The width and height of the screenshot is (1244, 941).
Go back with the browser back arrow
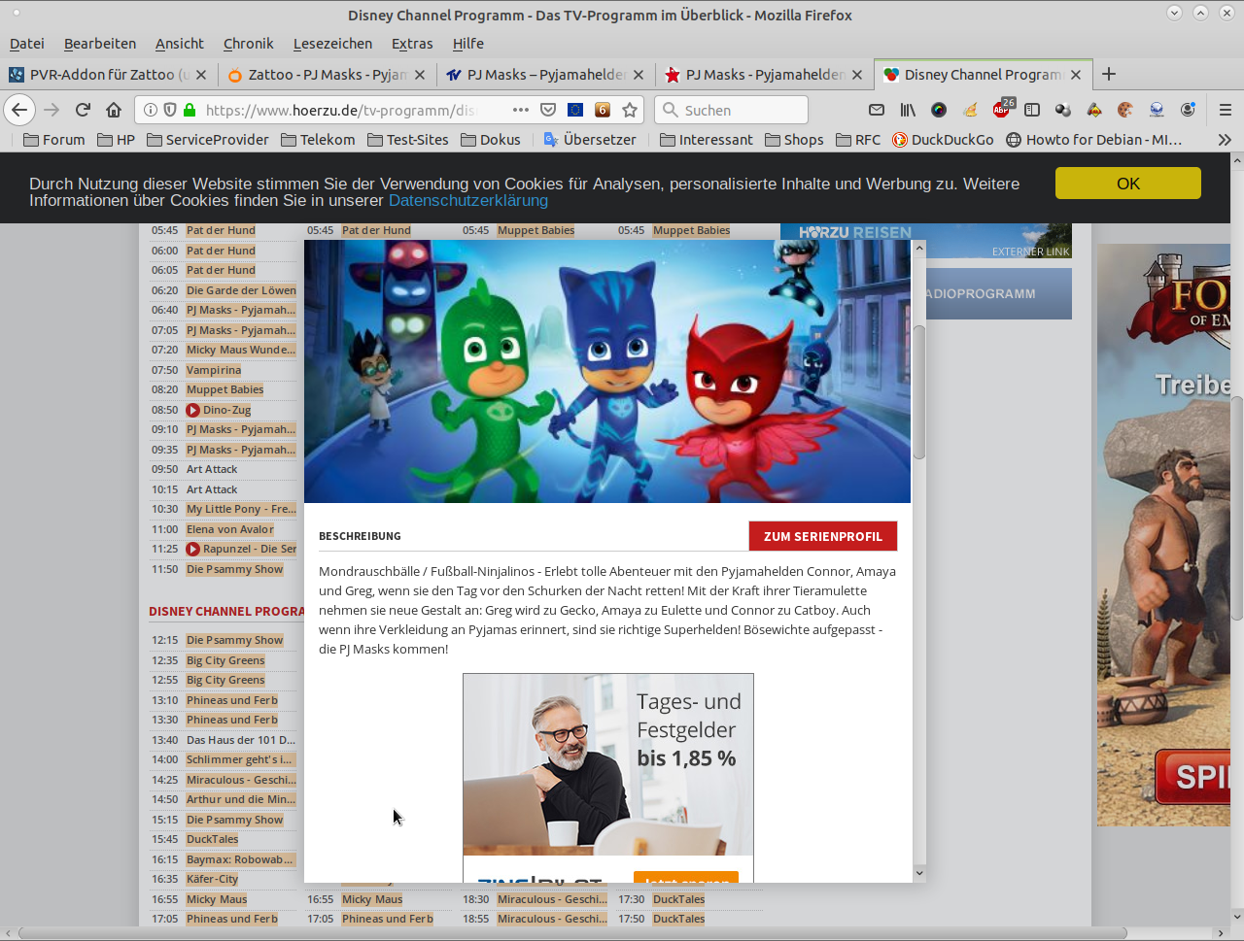tap(19, 110)
